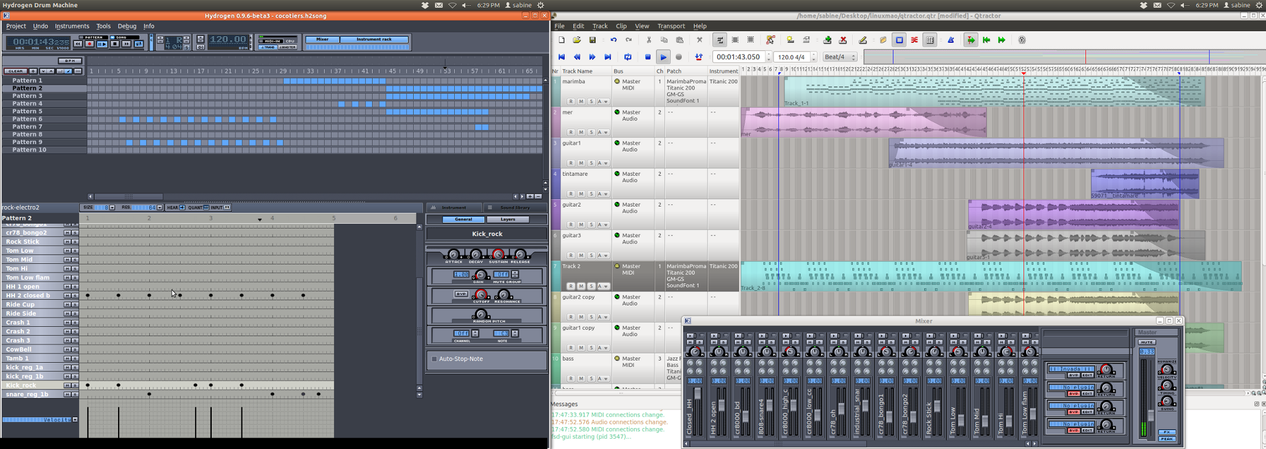Open the Velocity property dropdown
The width and height of the screenshot is (1266, 449).
(x=75, y=419)
